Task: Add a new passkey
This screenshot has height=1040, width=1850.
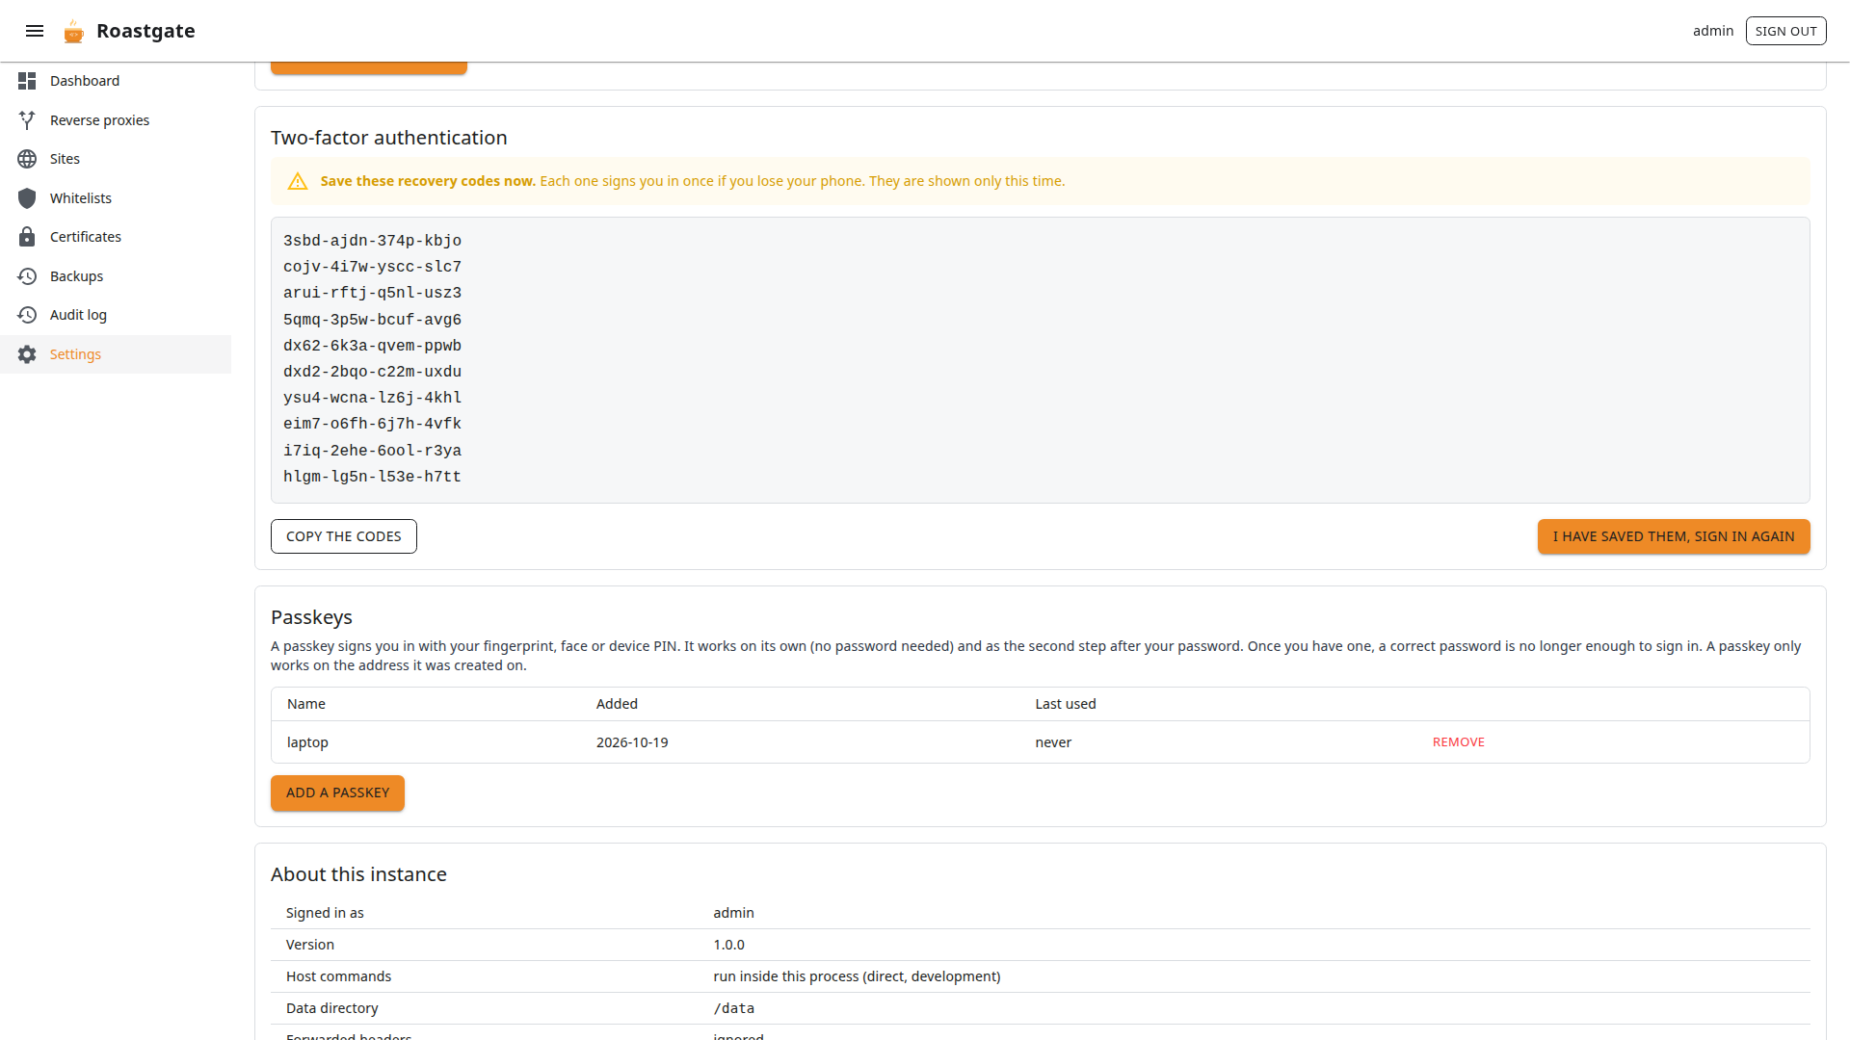Action: pyautogui.click(x=337, y=793)
